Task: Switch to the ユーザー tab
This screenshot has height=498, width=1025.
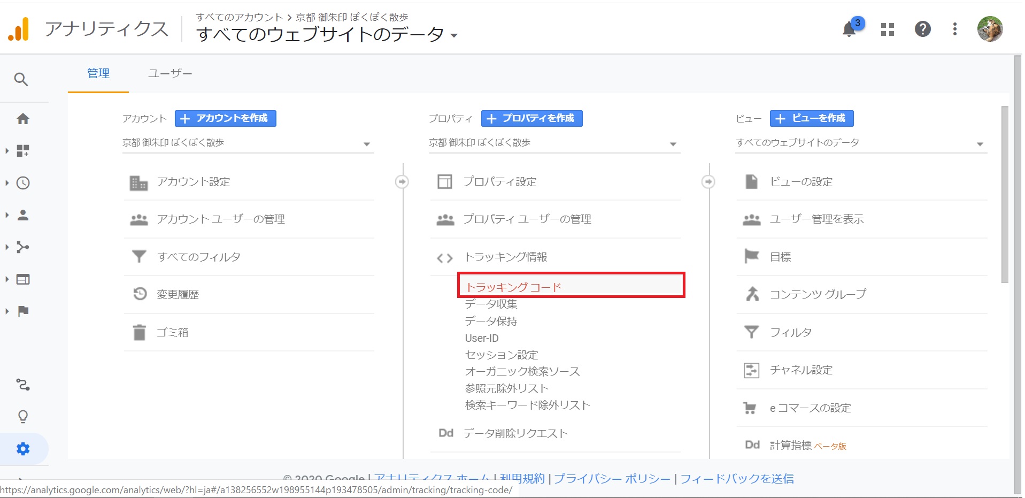Action: pos(170,73)
